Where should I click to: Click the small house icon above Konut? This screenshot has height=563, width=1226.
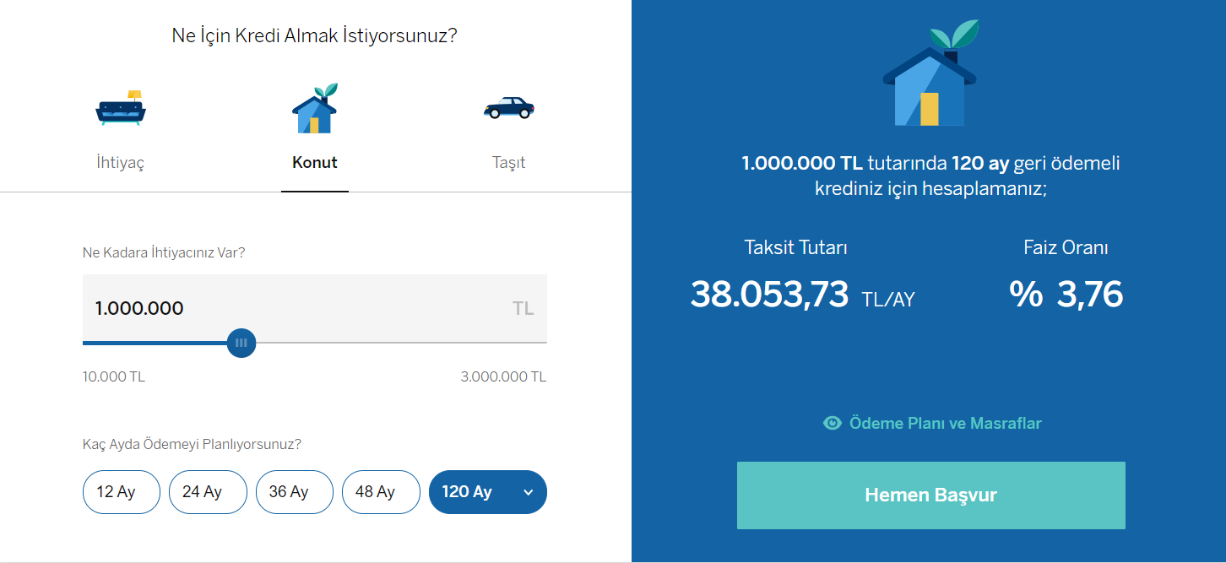(314, 109)
